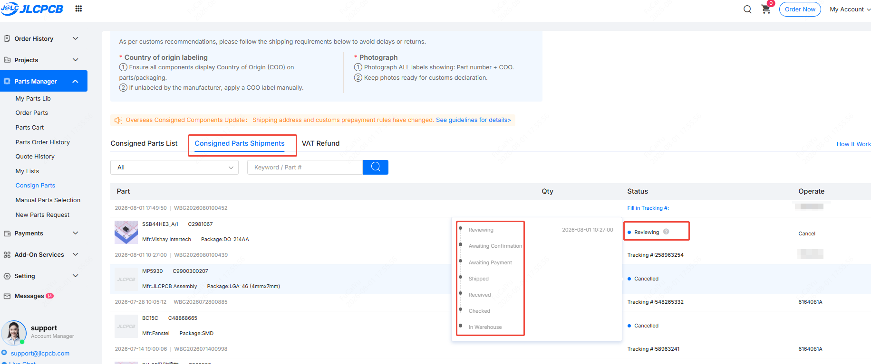Open the My Account dropdown
The image size is (871, 364).
(850, 9)
